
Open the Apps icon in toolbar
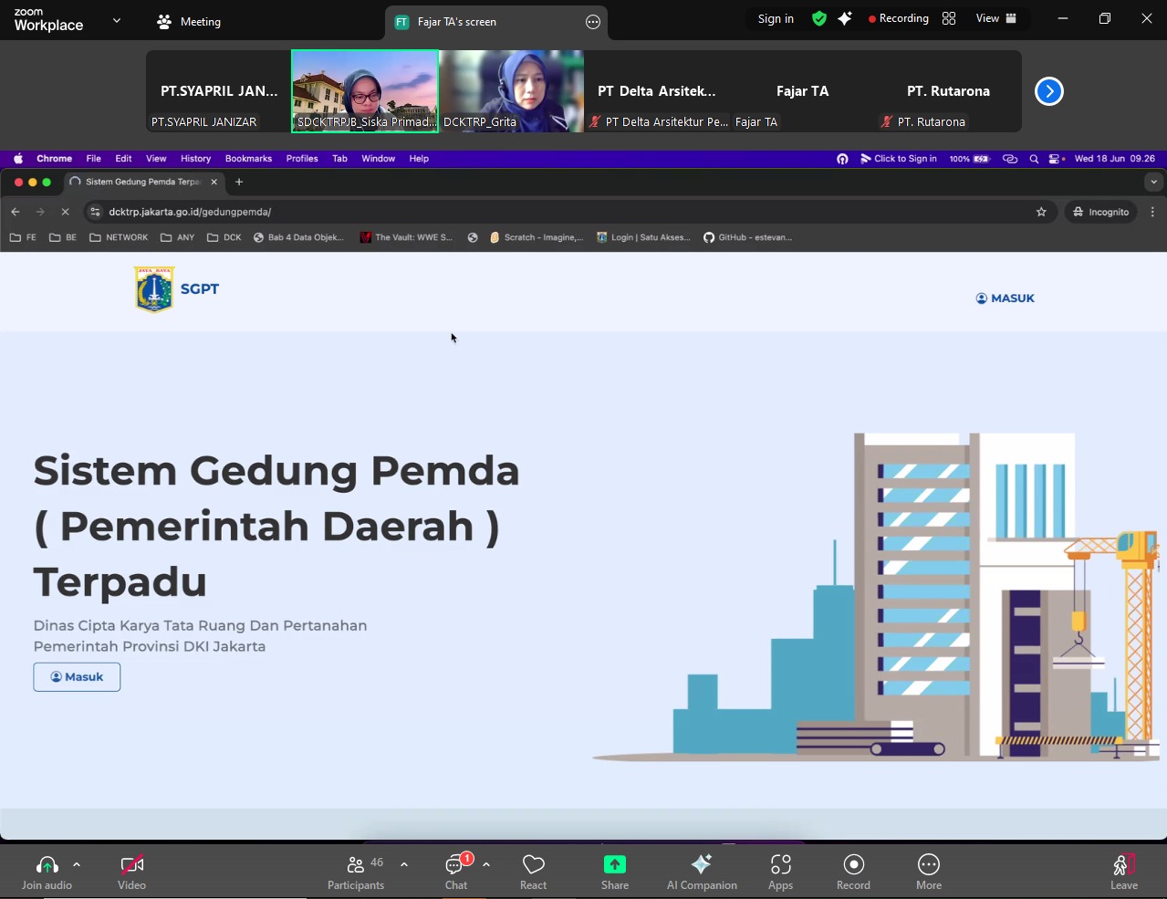pyautogui.click(x=780, y=864)
